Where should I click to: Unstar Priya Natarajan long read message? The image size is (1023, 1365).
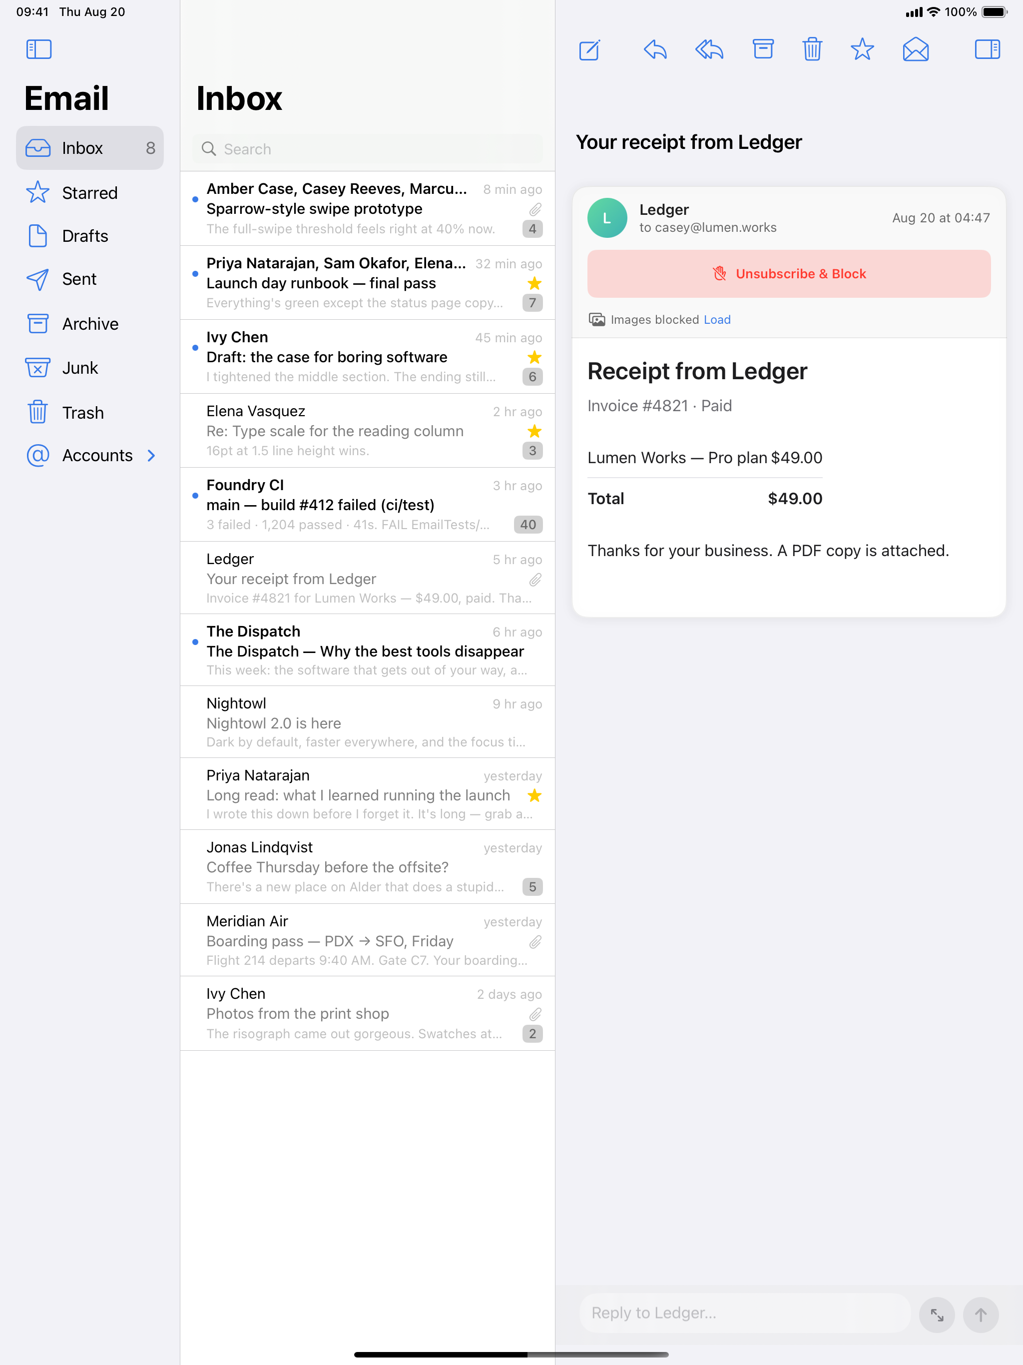[534, 795]
